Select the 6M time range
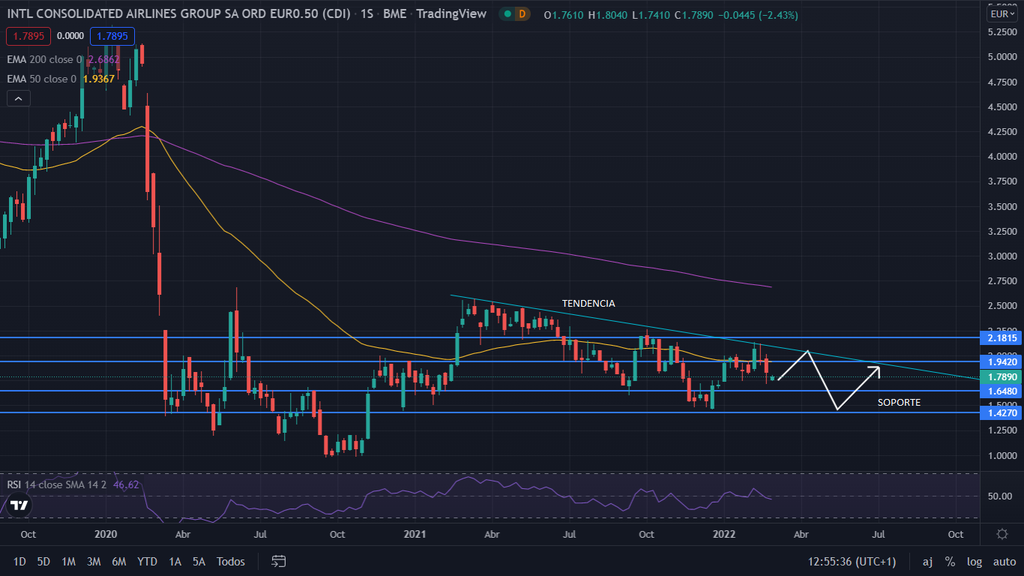The width and height of the screenshot is (1024, 576). tap(118, 561)
